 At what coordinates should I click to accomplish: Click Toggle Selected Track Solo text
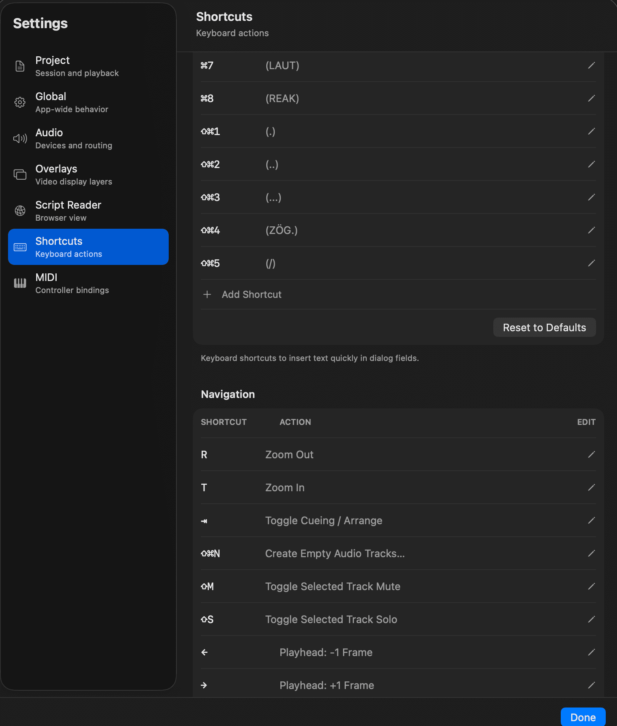[331, 619]
